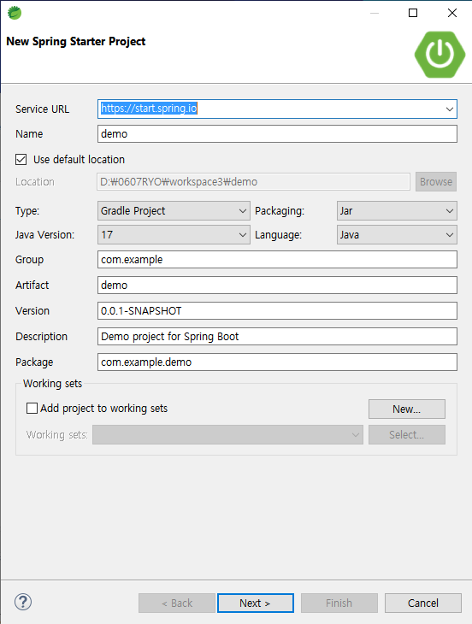472x624 pixels.
Task: Click the New... working set button
Action: click(407, 409)
